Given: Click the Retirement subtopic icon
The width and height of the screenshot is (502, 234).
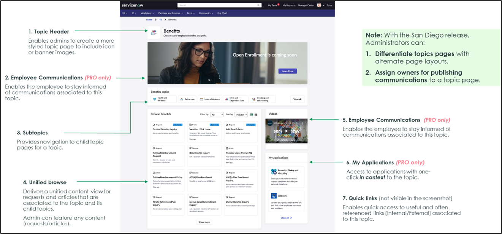Looking at the screenshot, I should click(182, 99).
